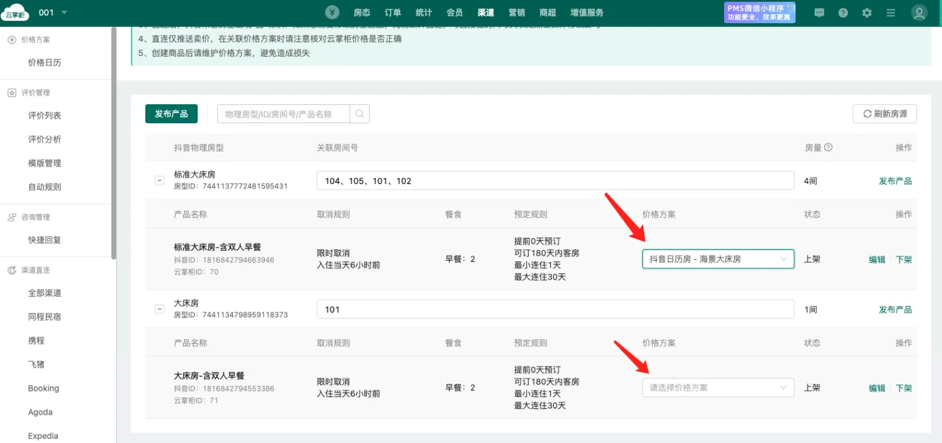
Task: Click the PMS微信小程序 promo banner
Action: tap(760, 13)
